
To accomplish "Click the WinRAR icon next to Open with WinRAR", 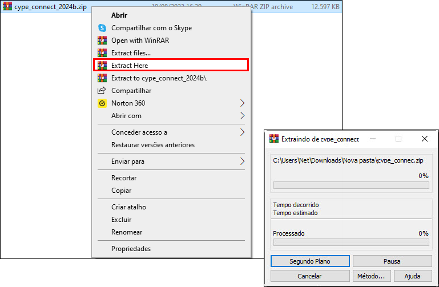I will click(102, 41).
